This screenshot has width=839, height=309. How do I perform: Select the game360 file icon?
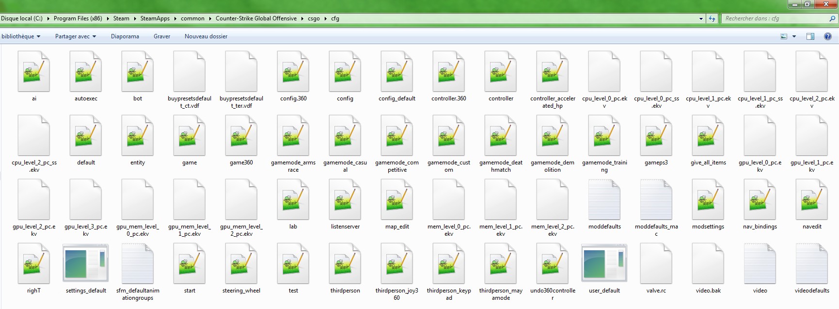(241, 135)
